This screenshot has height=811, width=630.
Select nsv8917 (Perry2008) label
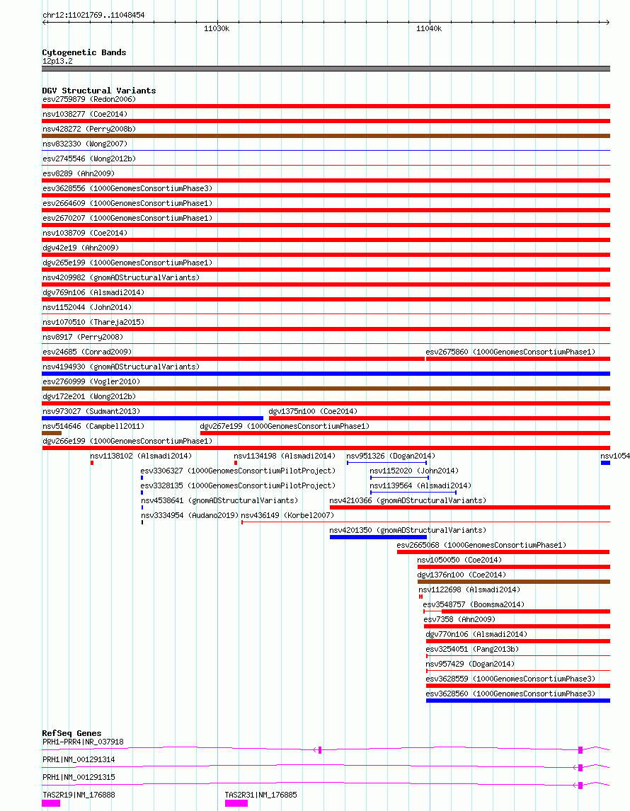(83, 338)
